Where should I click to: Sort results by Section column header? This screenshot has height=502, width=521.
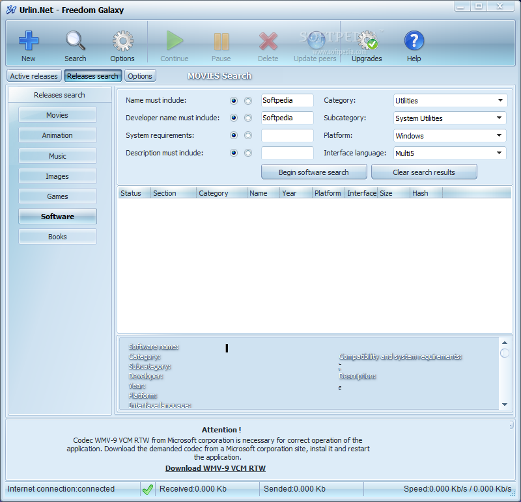tap(173, 193)
